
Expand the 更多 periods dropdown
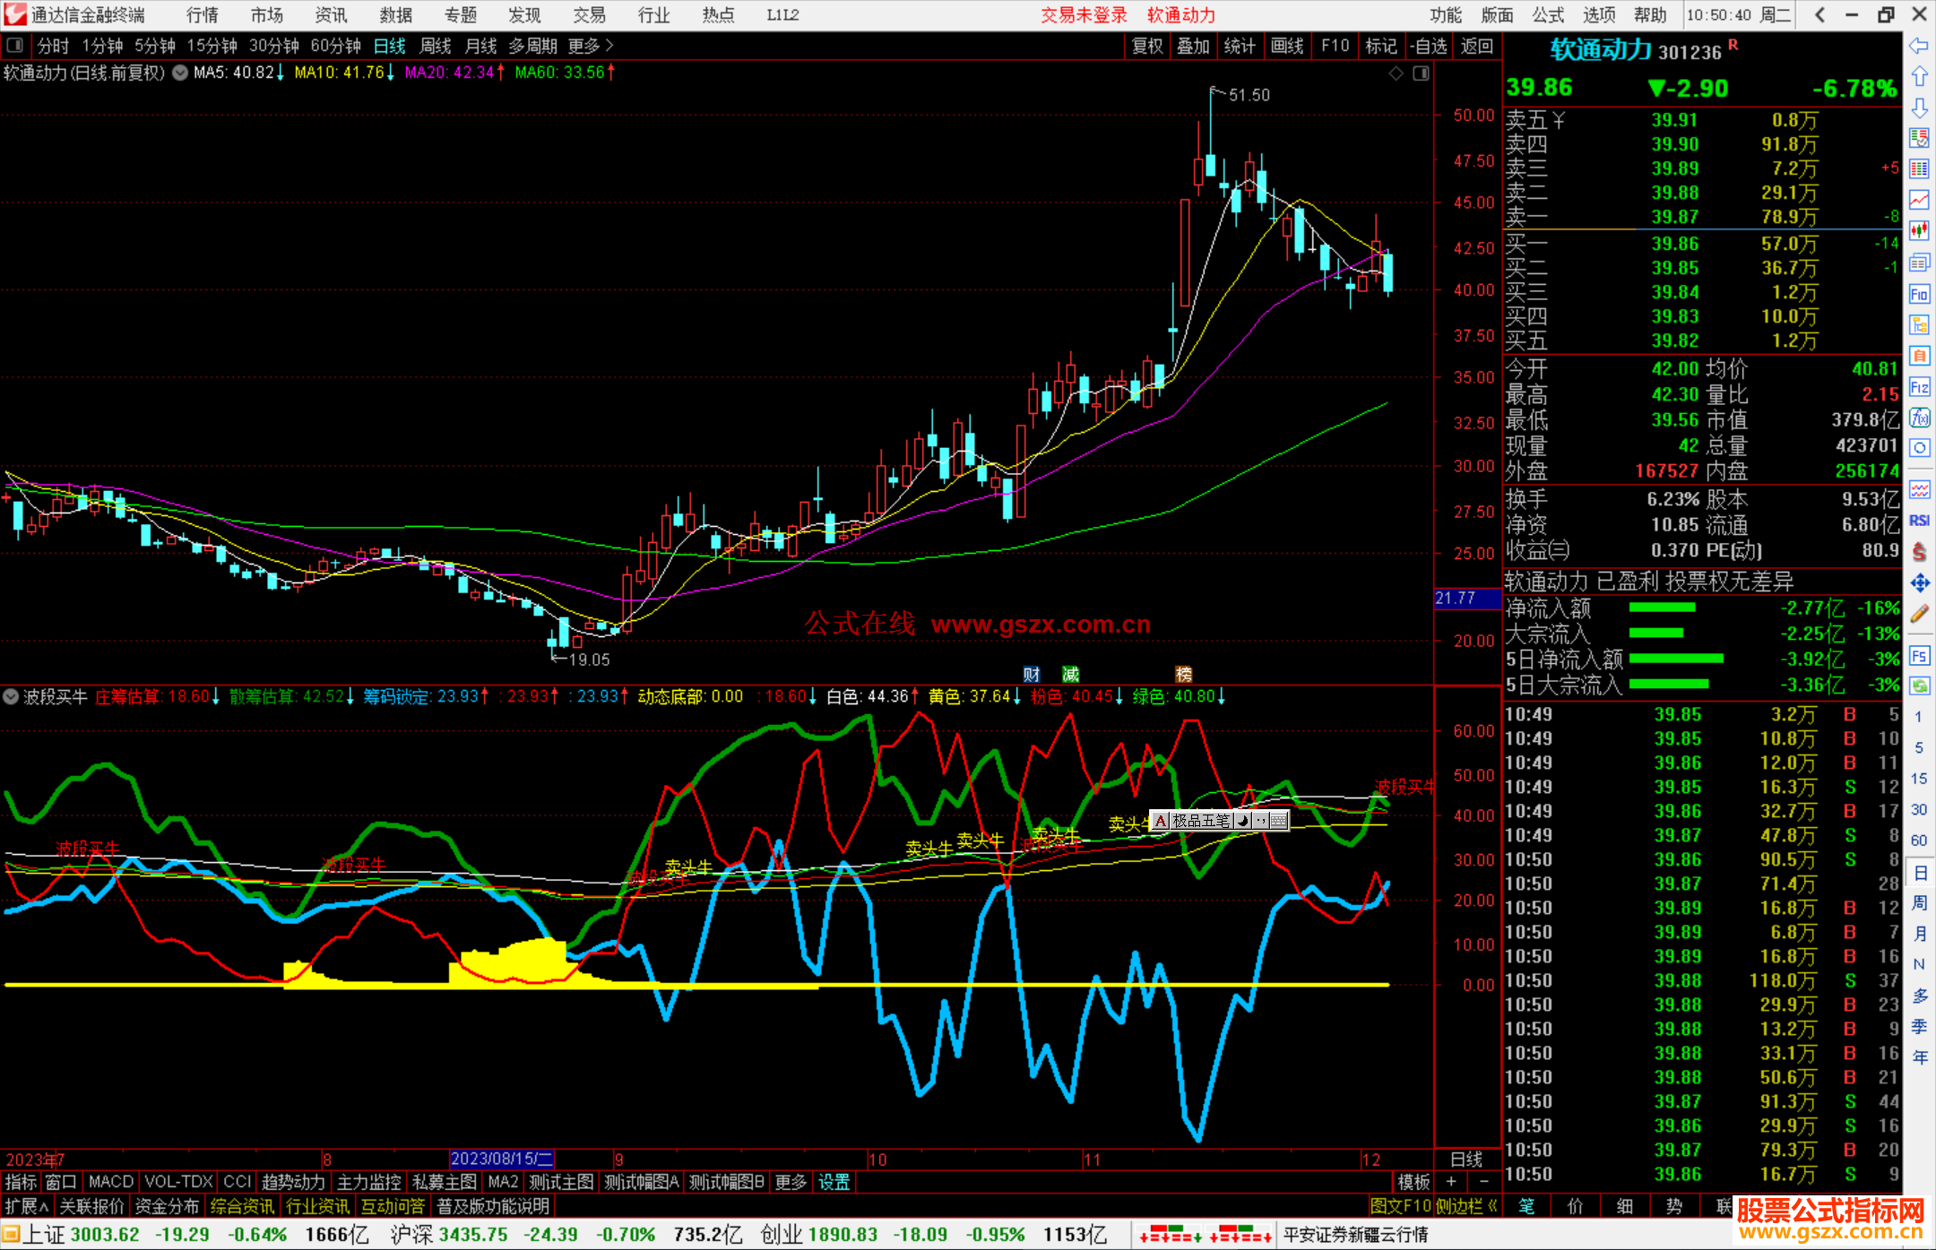coord(590,46)
